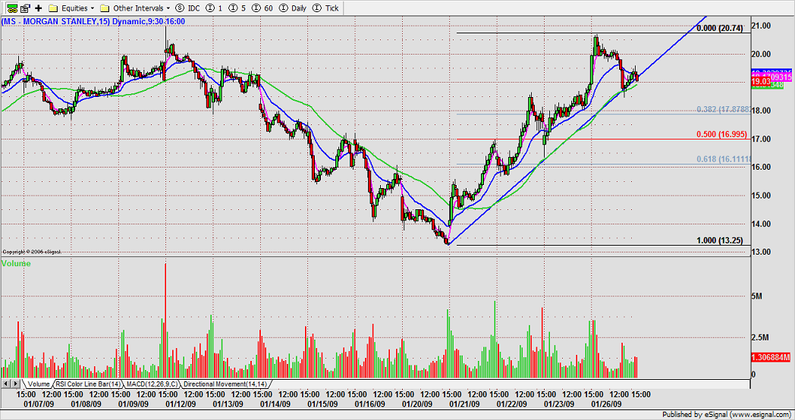
Task: Switch to the Tick interval
Action: point(325,8)
